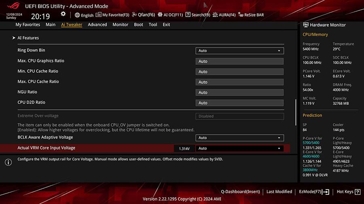The image size is (364, 204).
Task: Select Actual VRM Core Input Voltage row
Action: [x=145, y=148]
